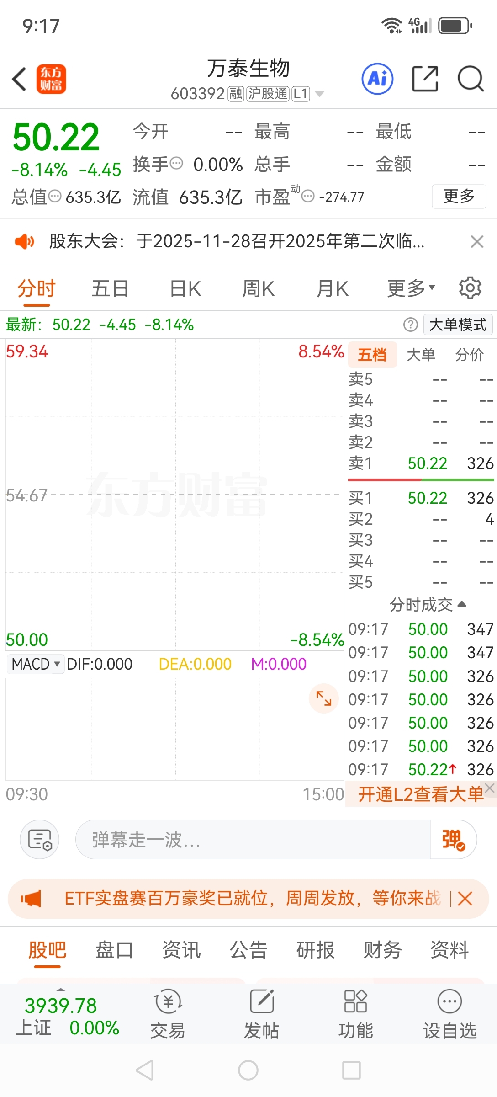Tap 开通L2查看大单 link

pos(420,794)
